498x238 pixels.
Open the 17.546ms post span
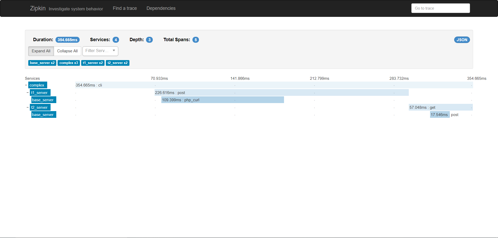[440, 115]
